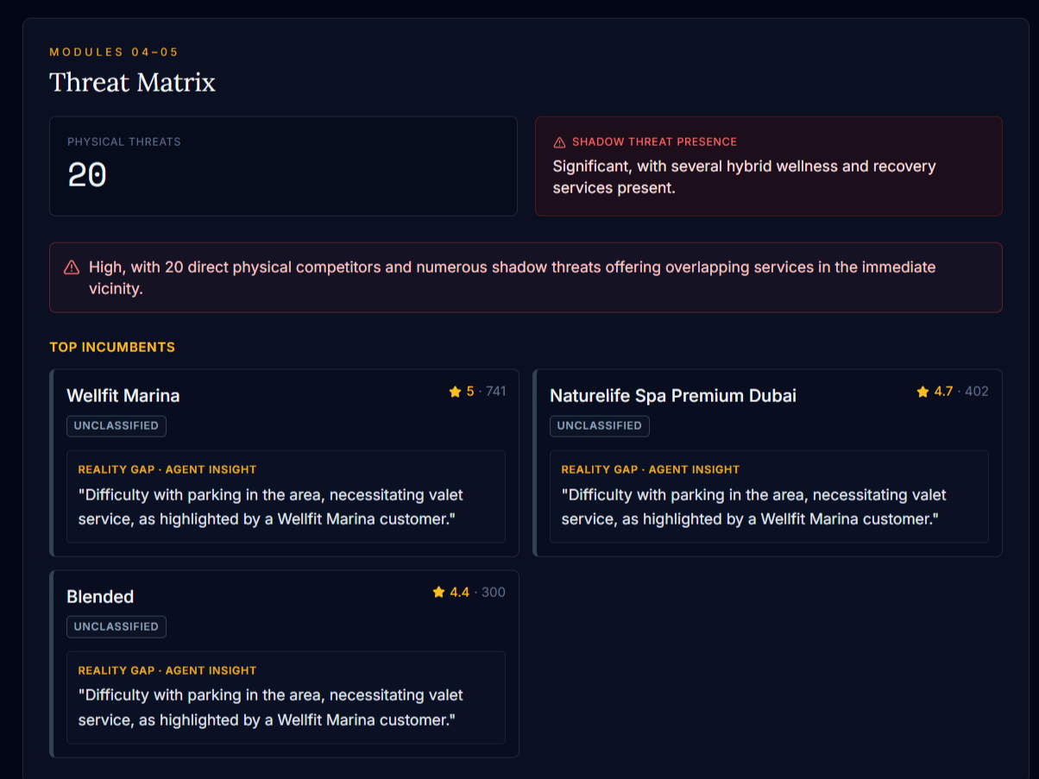The image size is (1039, 779).
Task: Select the Unclassified badge under Blended
Action: 116,626
